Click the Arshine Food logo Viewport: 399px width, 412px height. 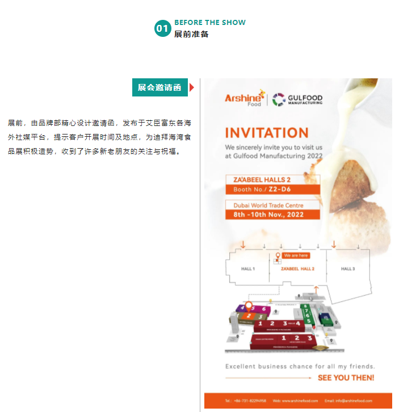[245, 98]
